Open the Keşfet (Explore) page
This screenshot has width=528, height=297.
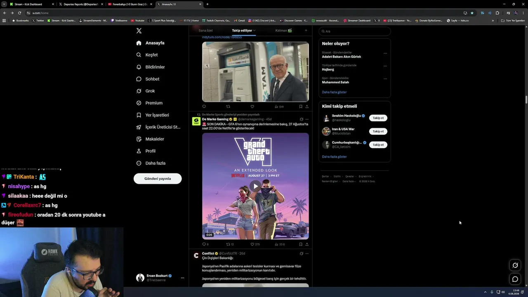click(x=147, y=55)
